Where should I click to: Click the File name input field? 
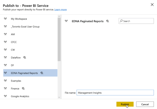[x=115, y=92]
